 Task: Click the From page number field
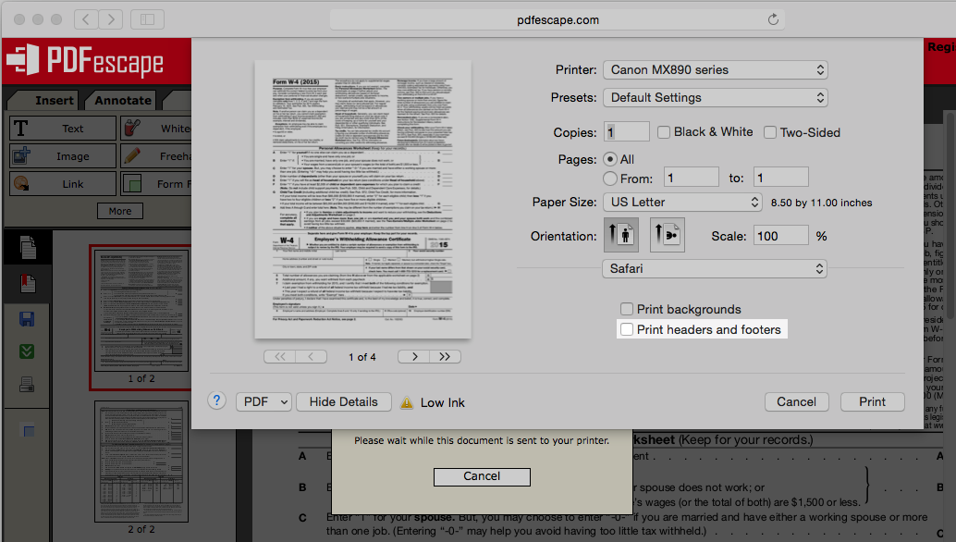click(x=692, y=178)
